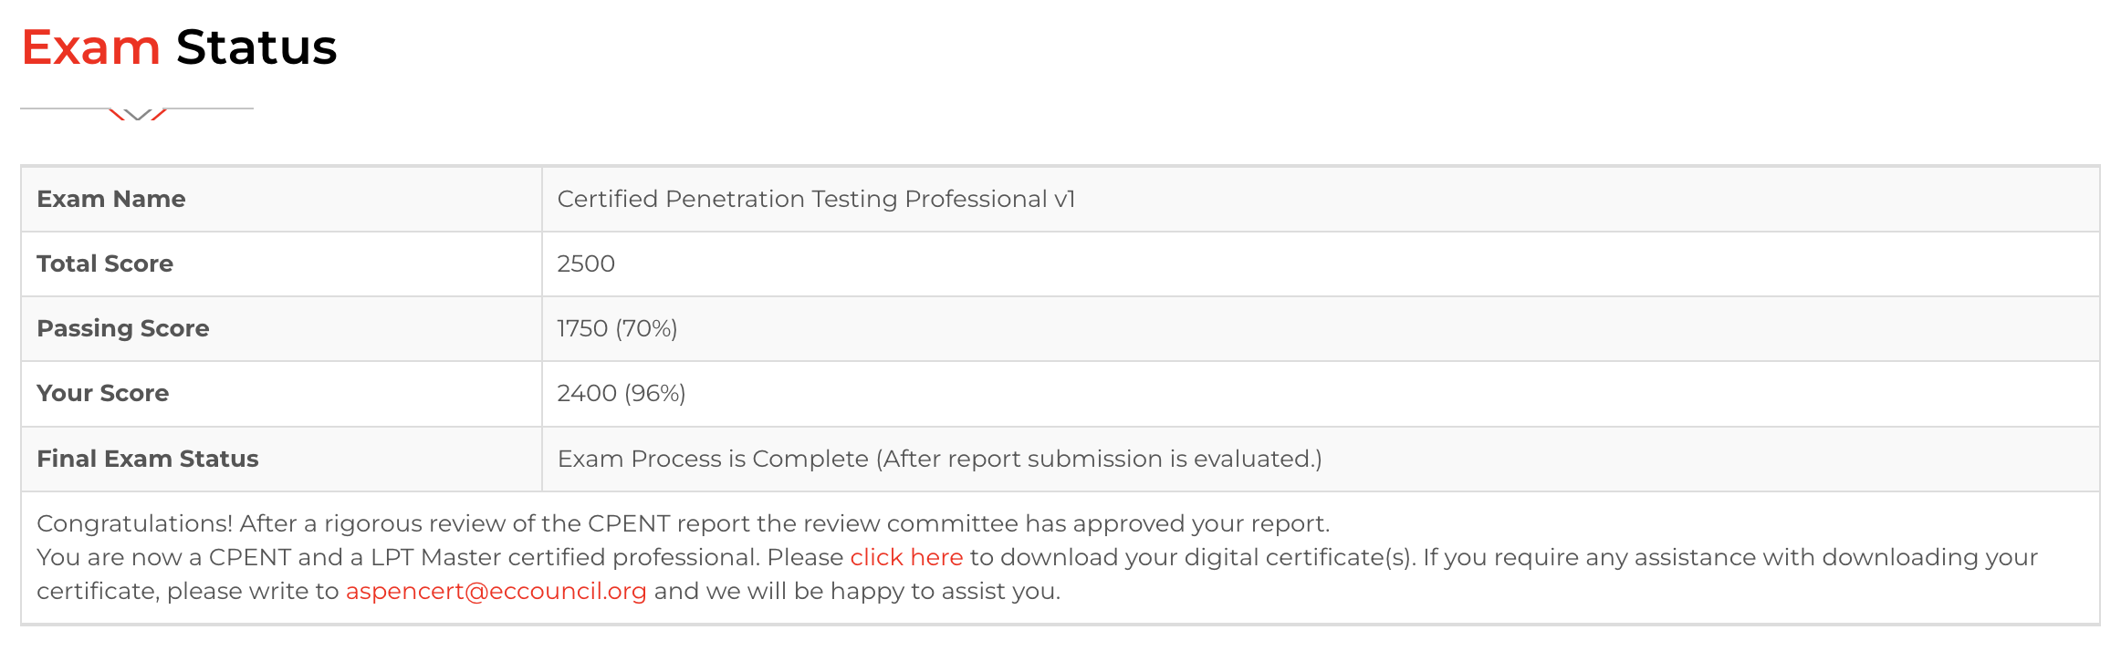Click the aspencert@eccouncil.org email link
The height and width of the screenshot is (651, 2121).
click(496, 591)
